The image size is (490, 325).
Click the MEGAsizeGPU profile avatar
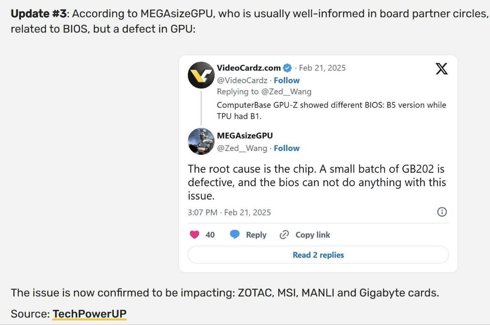click(x=201, y=141)
